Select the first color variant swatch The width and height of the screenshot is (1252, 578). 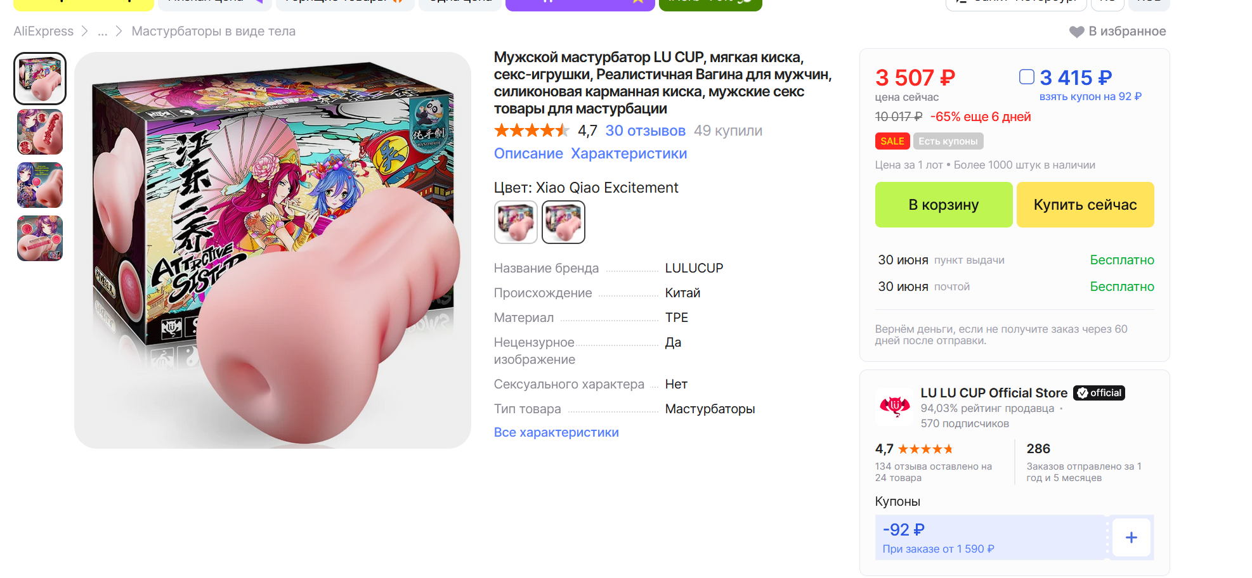pyautogui.click(x=516, y=222)
